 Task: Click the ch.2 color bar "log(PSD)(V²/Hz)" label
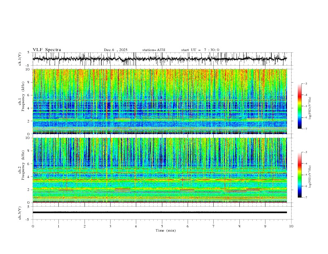(x=310, y=177)
